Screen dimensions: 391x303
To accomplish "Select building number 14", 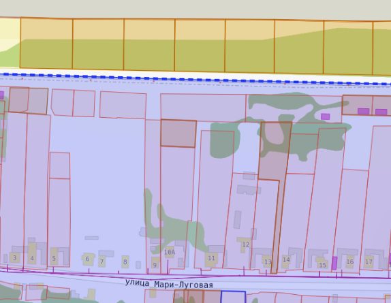I will [286, 260].
